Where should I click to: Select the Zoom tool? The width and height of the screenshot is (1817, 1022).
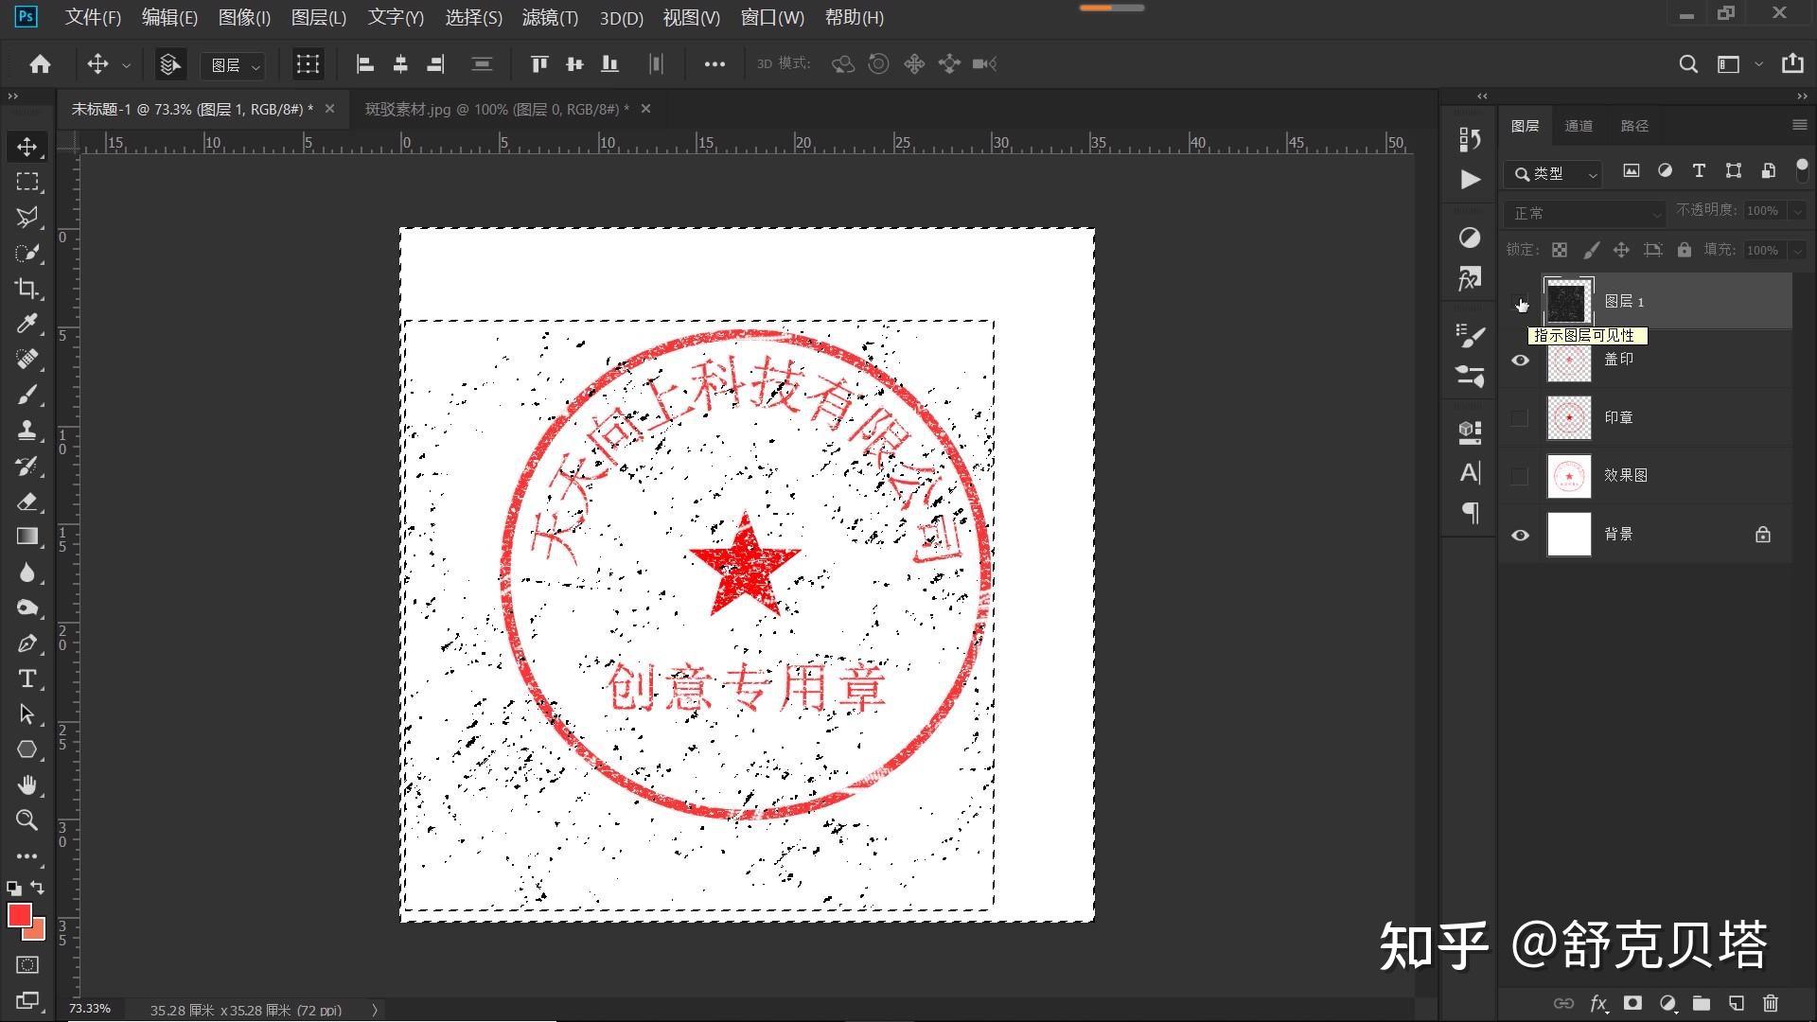(26, 820)
